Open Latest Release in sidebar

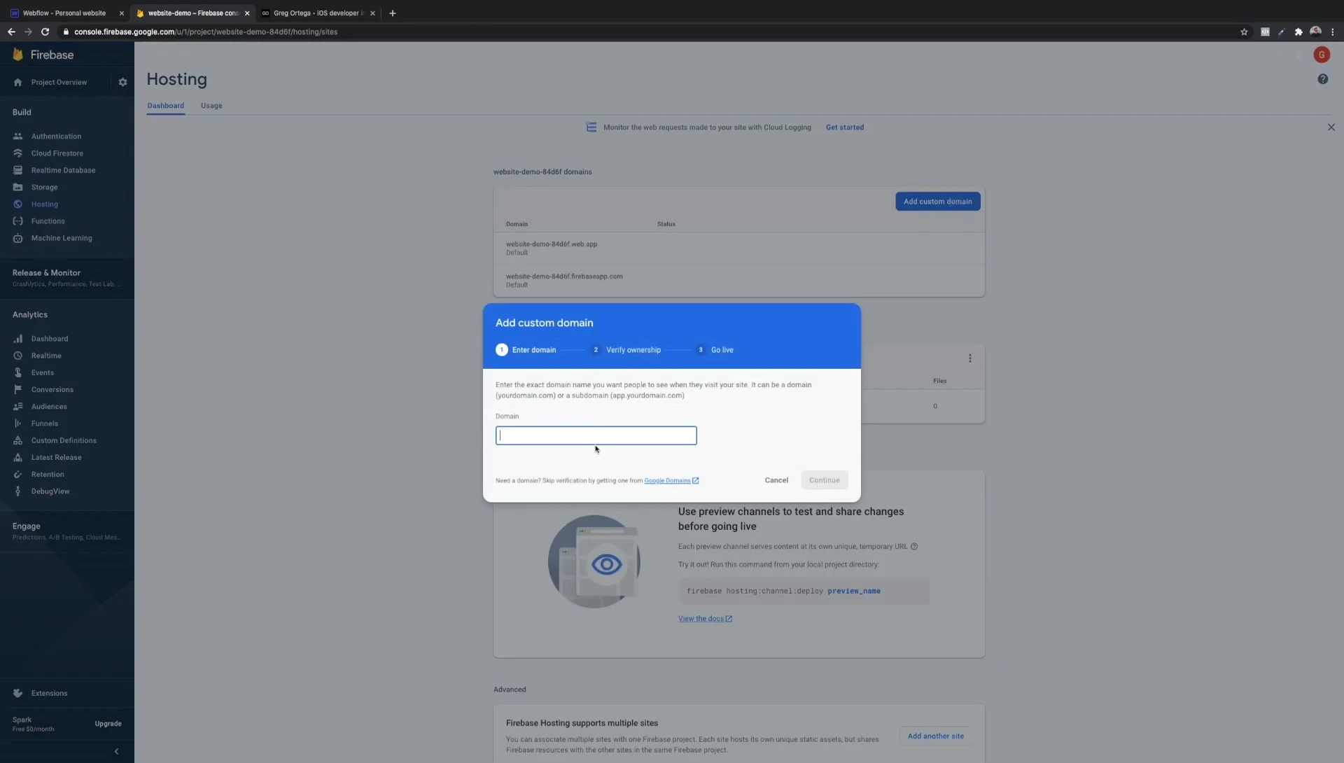click(x=56, y=458)
